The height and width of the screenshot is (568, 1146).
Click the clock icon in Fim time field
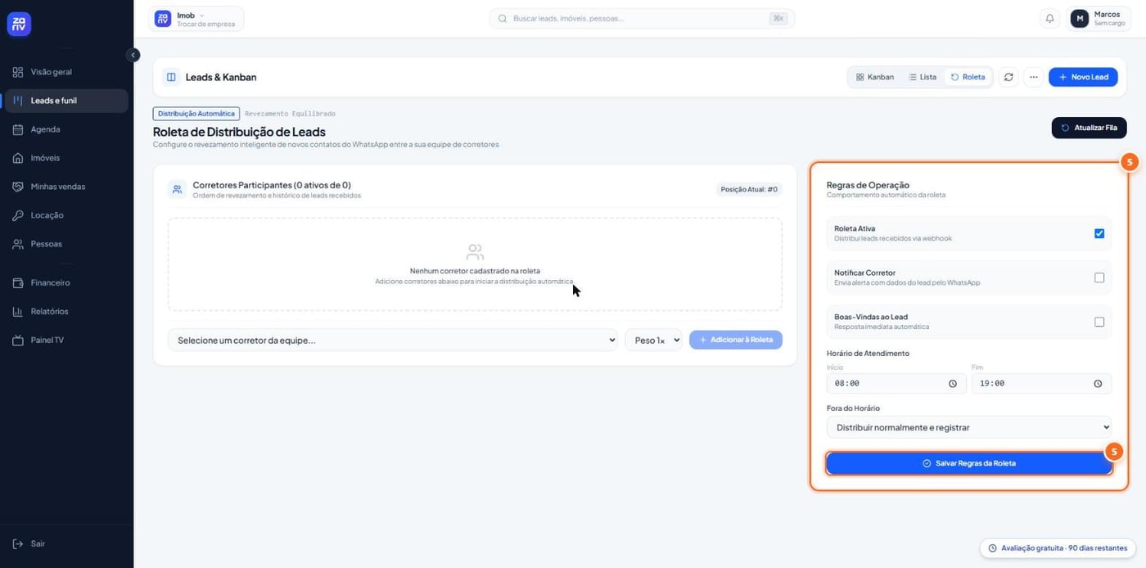click(x=1098, y=383)
